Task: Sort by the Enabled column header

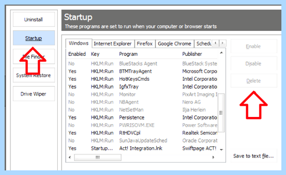Action: 77,54
